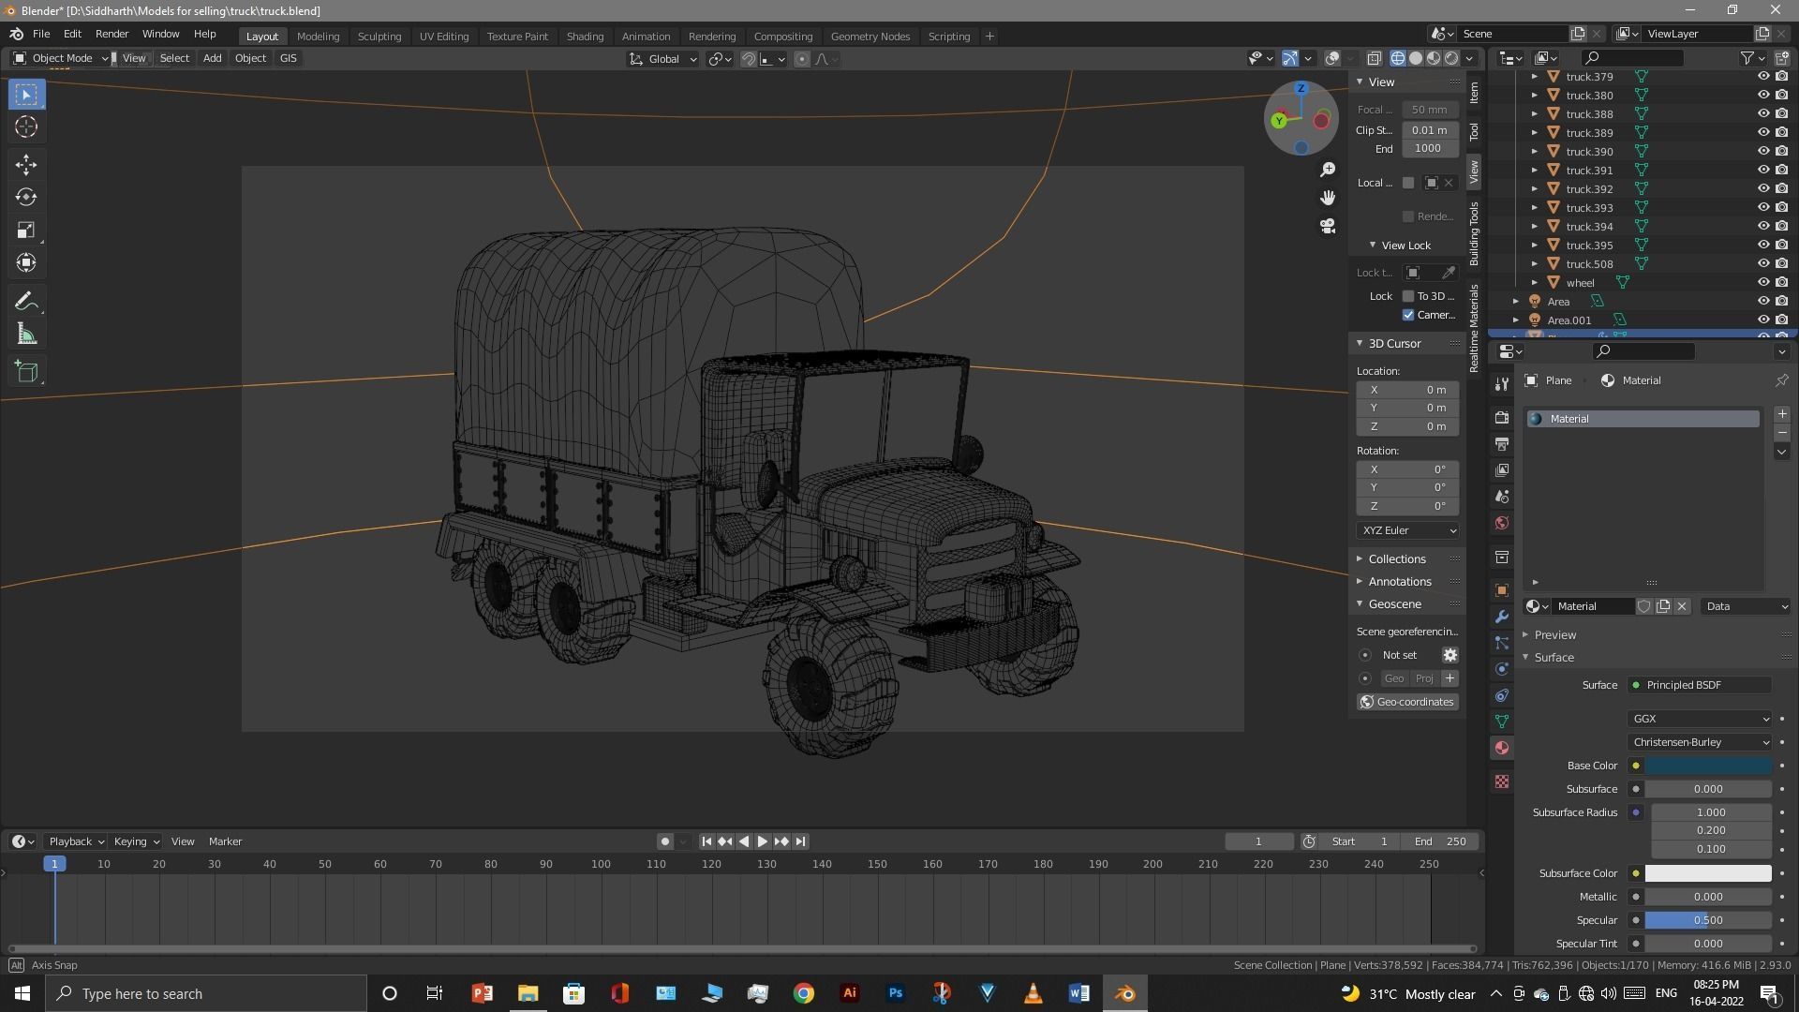Open the Render properties tab icon
This screenshot has height=1012, width=1799.
1502,418
